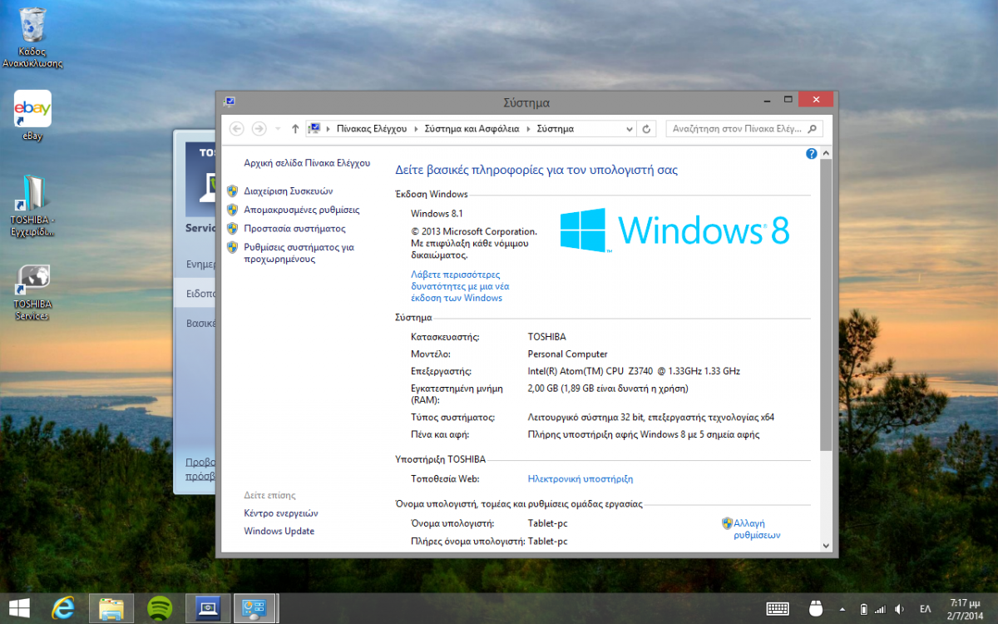Select the Πίνακας Ελέγχου breadcrumb
This screenshot has width=998, height=624.
pos(372,129)
